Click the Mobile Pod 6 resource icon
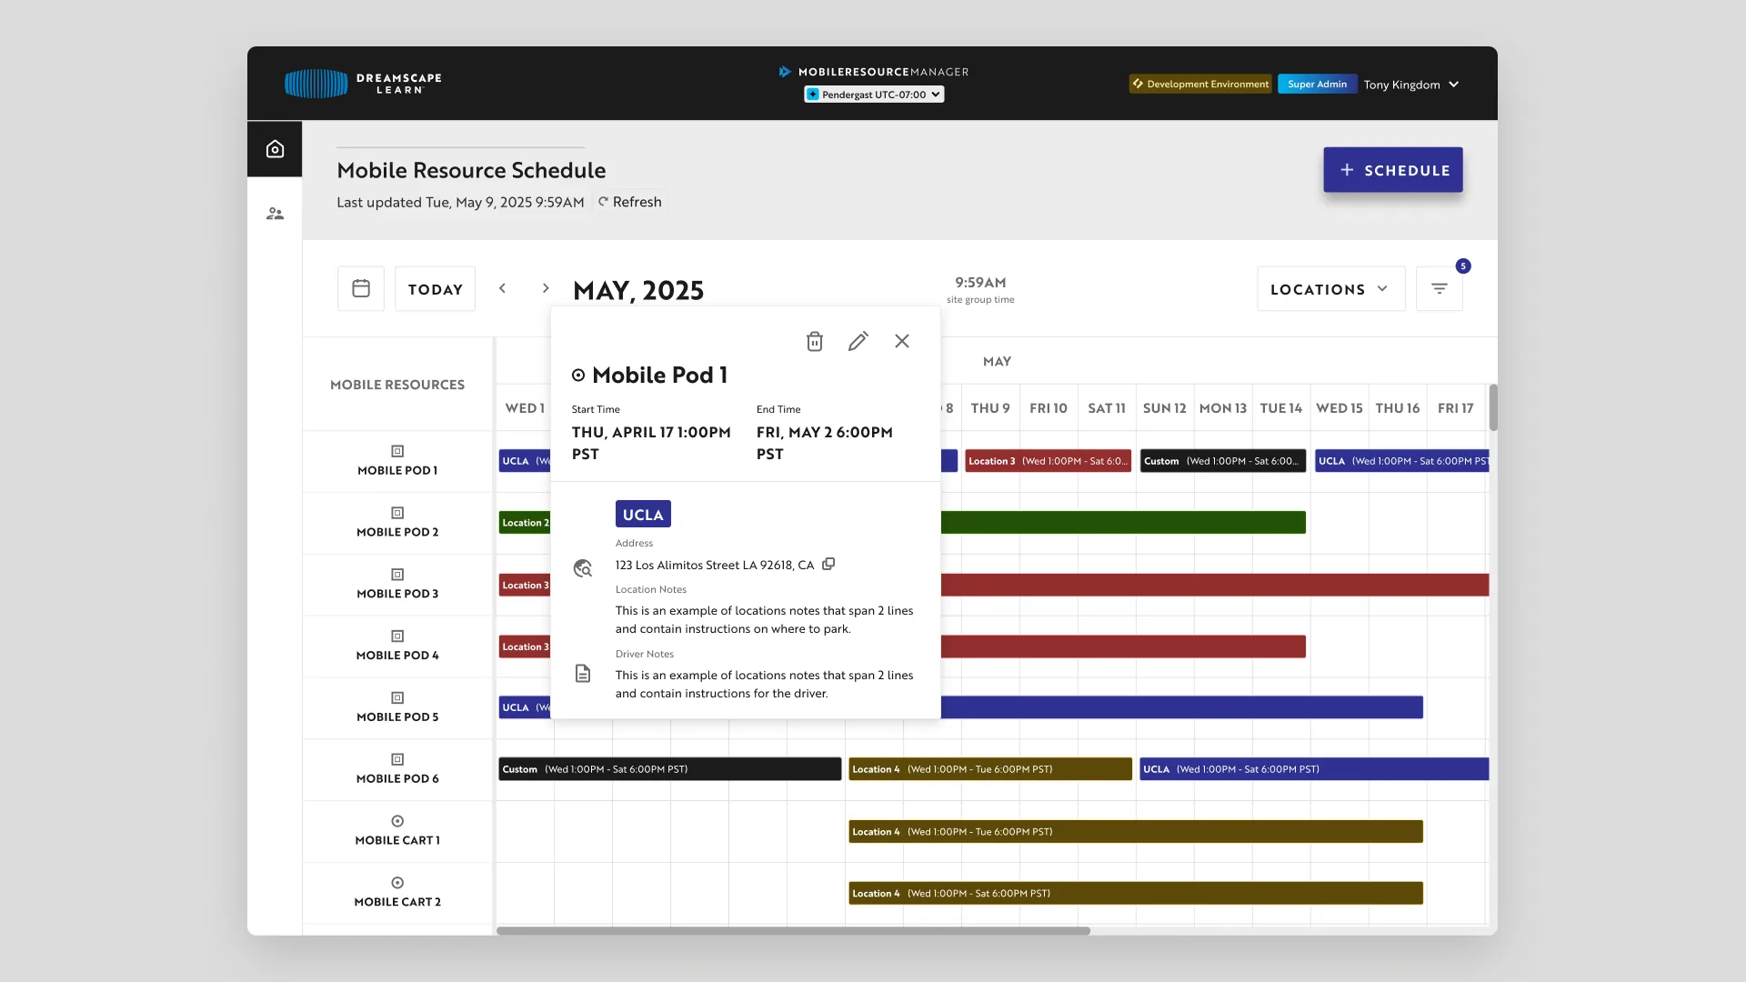 (x=397, y=759)
